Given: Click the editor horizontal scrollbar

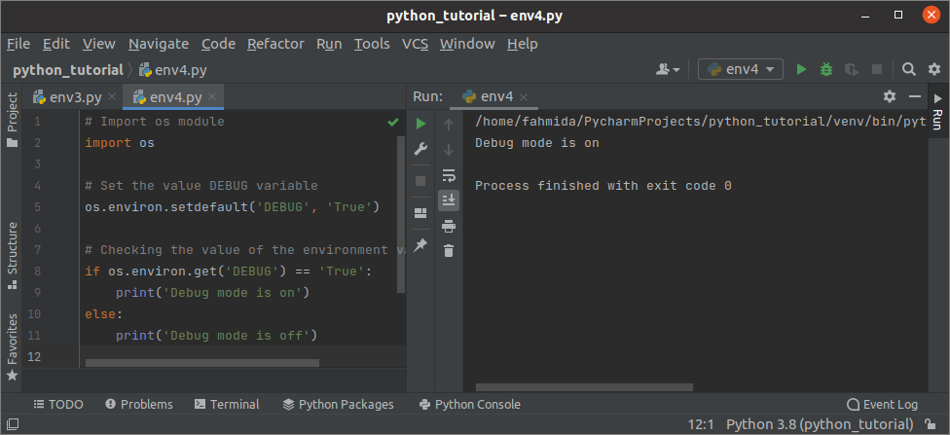Looking at the screenshot, I should point(201,363).
